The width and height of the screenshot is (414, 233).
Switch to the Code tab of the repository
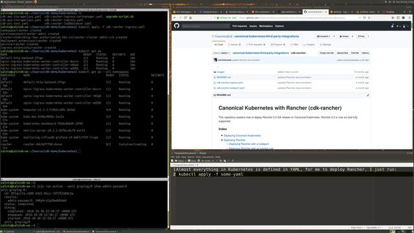click(x=219, y=45)
